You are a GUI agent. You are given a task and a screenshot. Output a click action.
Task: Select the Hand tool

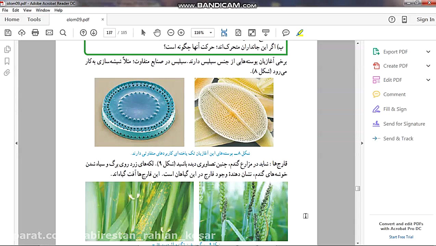[157, 32]
